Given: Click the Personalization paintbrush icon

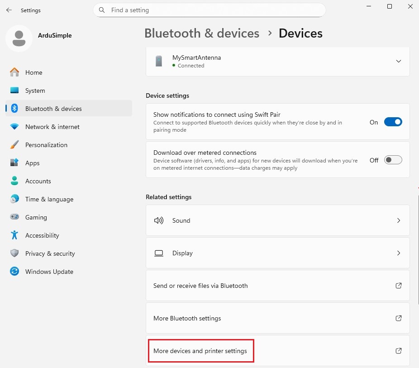Looking at the screenshot, I should (x=14, y=145).
